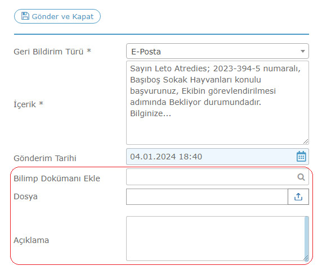
Task: Expand the Geri Bildirim Türü dropdown arrow
Action: tap(302, 51)
